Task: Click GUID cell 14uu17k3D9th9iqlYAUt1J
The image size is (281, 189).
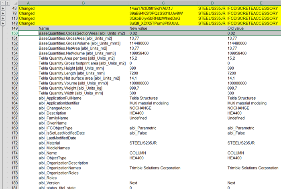Action: (x=151, y=8)
